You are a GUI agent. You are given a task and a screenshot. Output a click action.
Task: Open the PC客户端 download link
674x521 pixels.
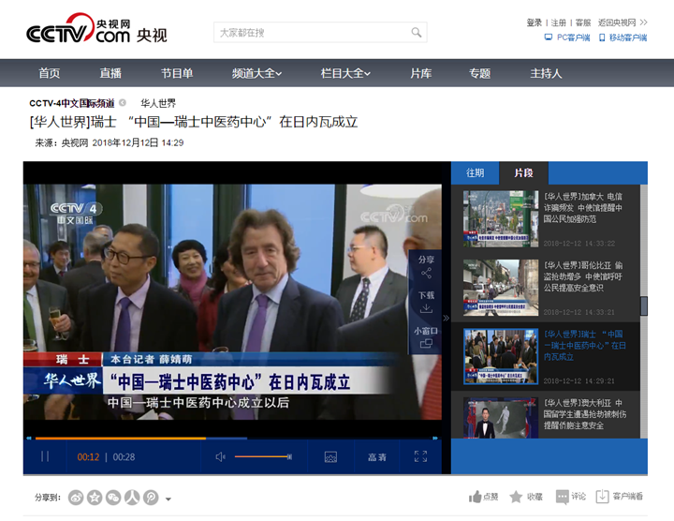pos(567,37)
